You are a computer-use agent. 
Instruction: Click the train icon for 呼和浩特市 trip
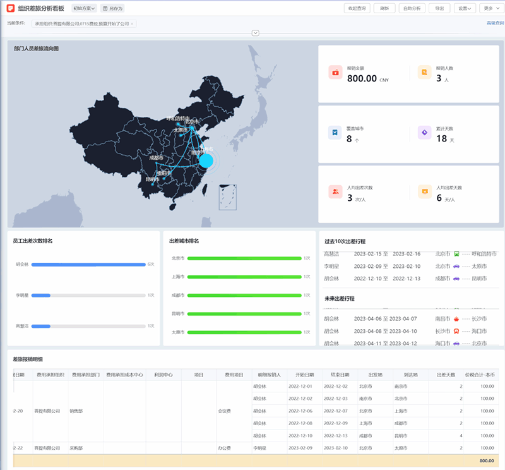coord(456,253)
